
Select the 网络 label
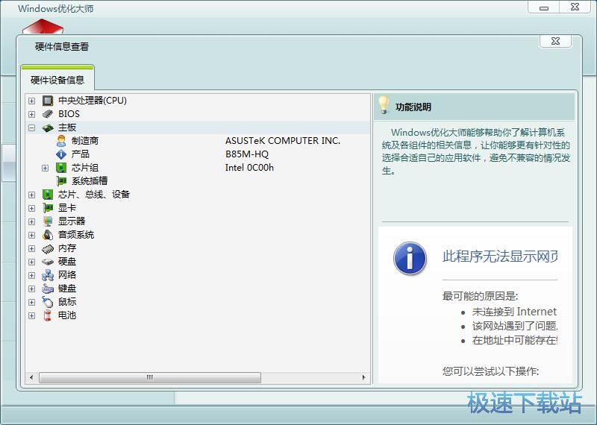pos(67,275)
